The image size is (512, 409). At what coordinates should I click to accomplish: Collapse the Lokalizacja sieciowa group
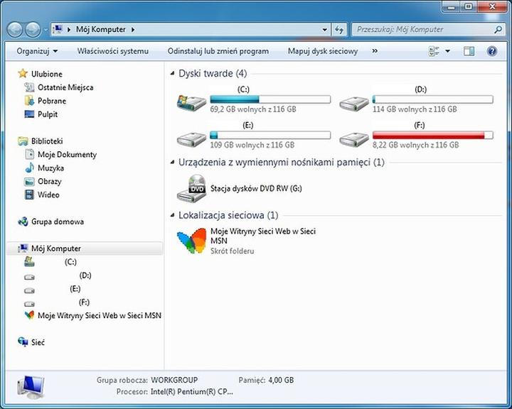coord(172,215)
